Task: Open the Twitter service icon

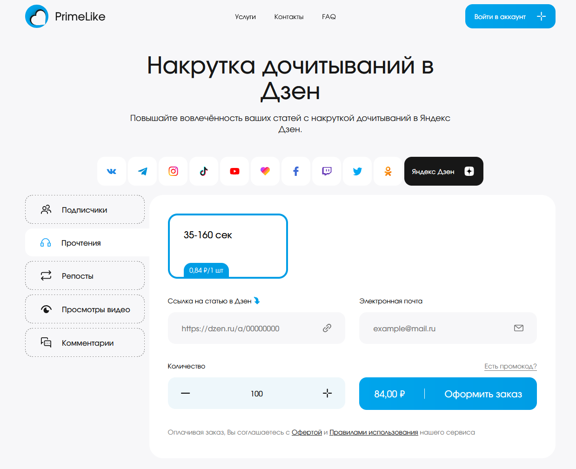Action: (x=357, y=171)
